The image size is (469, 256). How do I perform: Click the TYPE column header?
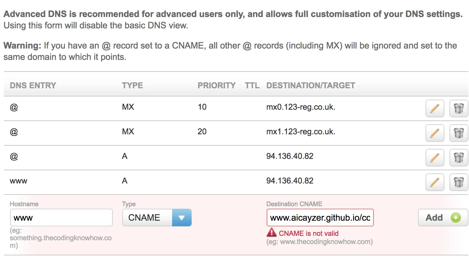coord(132,85)
